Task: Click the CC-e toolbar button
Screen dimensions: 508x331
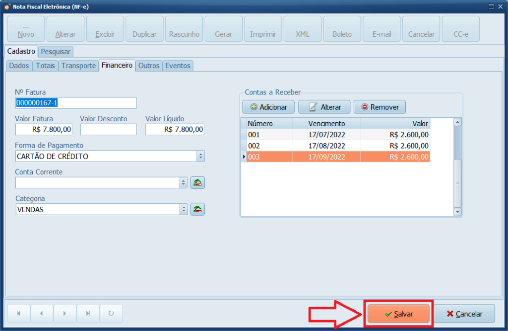Action: click(461, 29)
